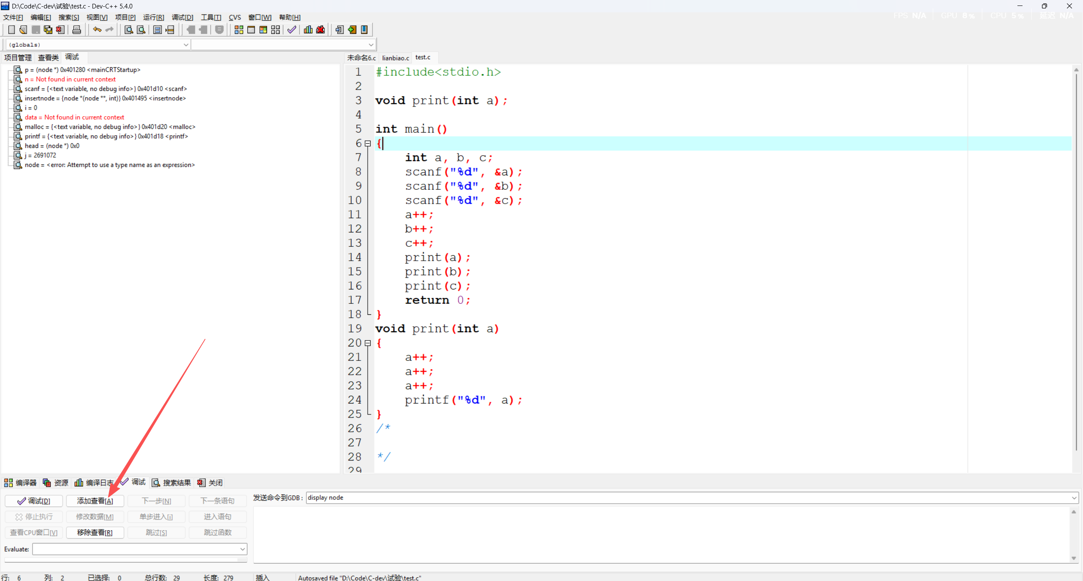This screenshot has height=581, width=1083.
Task: Click the Insert snippet toolbar icon
Action: pyautogui.click(x=339, y=30)
